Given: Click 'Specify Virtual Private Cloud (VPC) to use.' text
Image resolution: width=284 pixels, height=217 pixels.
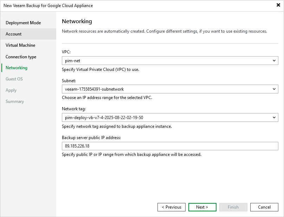Looking at the screenshot, I should (101, 70).
